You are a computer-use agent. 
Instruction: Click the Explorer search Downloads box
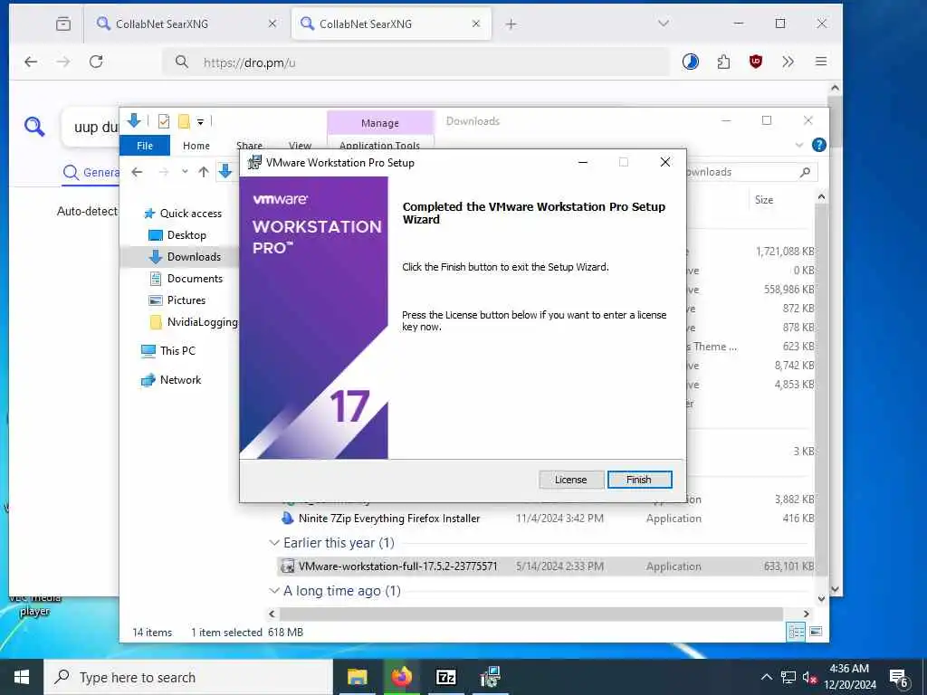click(x=750, y=172)
